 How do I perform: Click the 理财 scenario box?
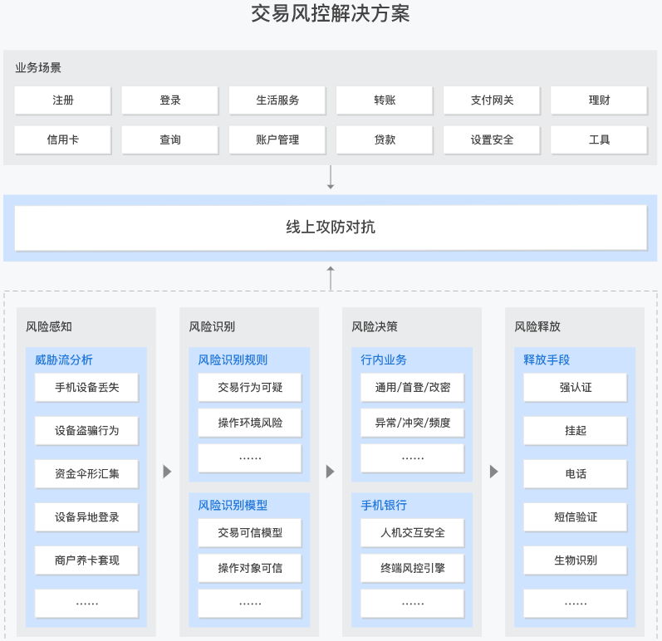[x=599, y=100]
